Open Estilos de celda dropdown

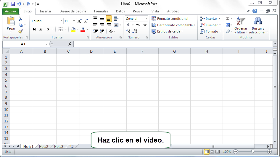click(x=168, y=31)
